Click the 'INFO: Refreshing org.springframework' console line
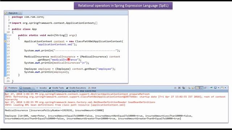Image resolution: width=232 pixels, height=130 pixels. pos(115,97)
